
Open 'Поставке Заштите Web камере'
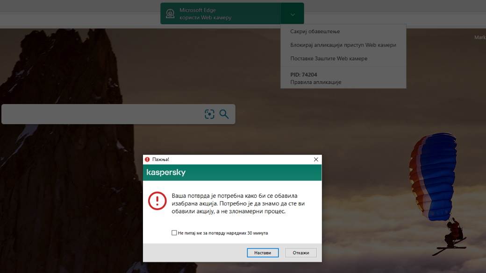click(329, 58)
